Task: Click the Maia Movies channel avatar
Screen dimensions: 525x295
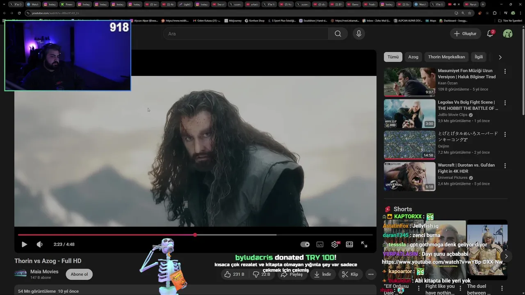Action: (21, 274)
